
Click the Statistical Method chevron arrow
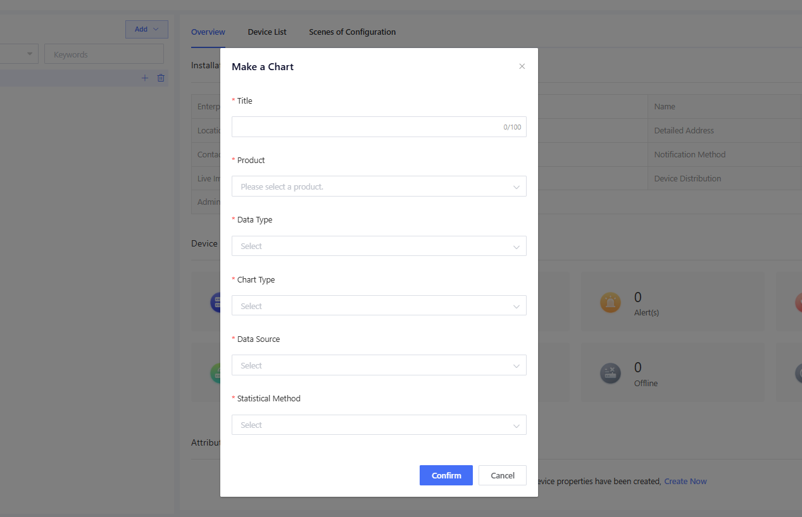517,425
